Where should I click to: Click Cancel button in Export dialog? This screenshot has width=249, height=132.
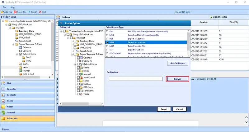180,109
